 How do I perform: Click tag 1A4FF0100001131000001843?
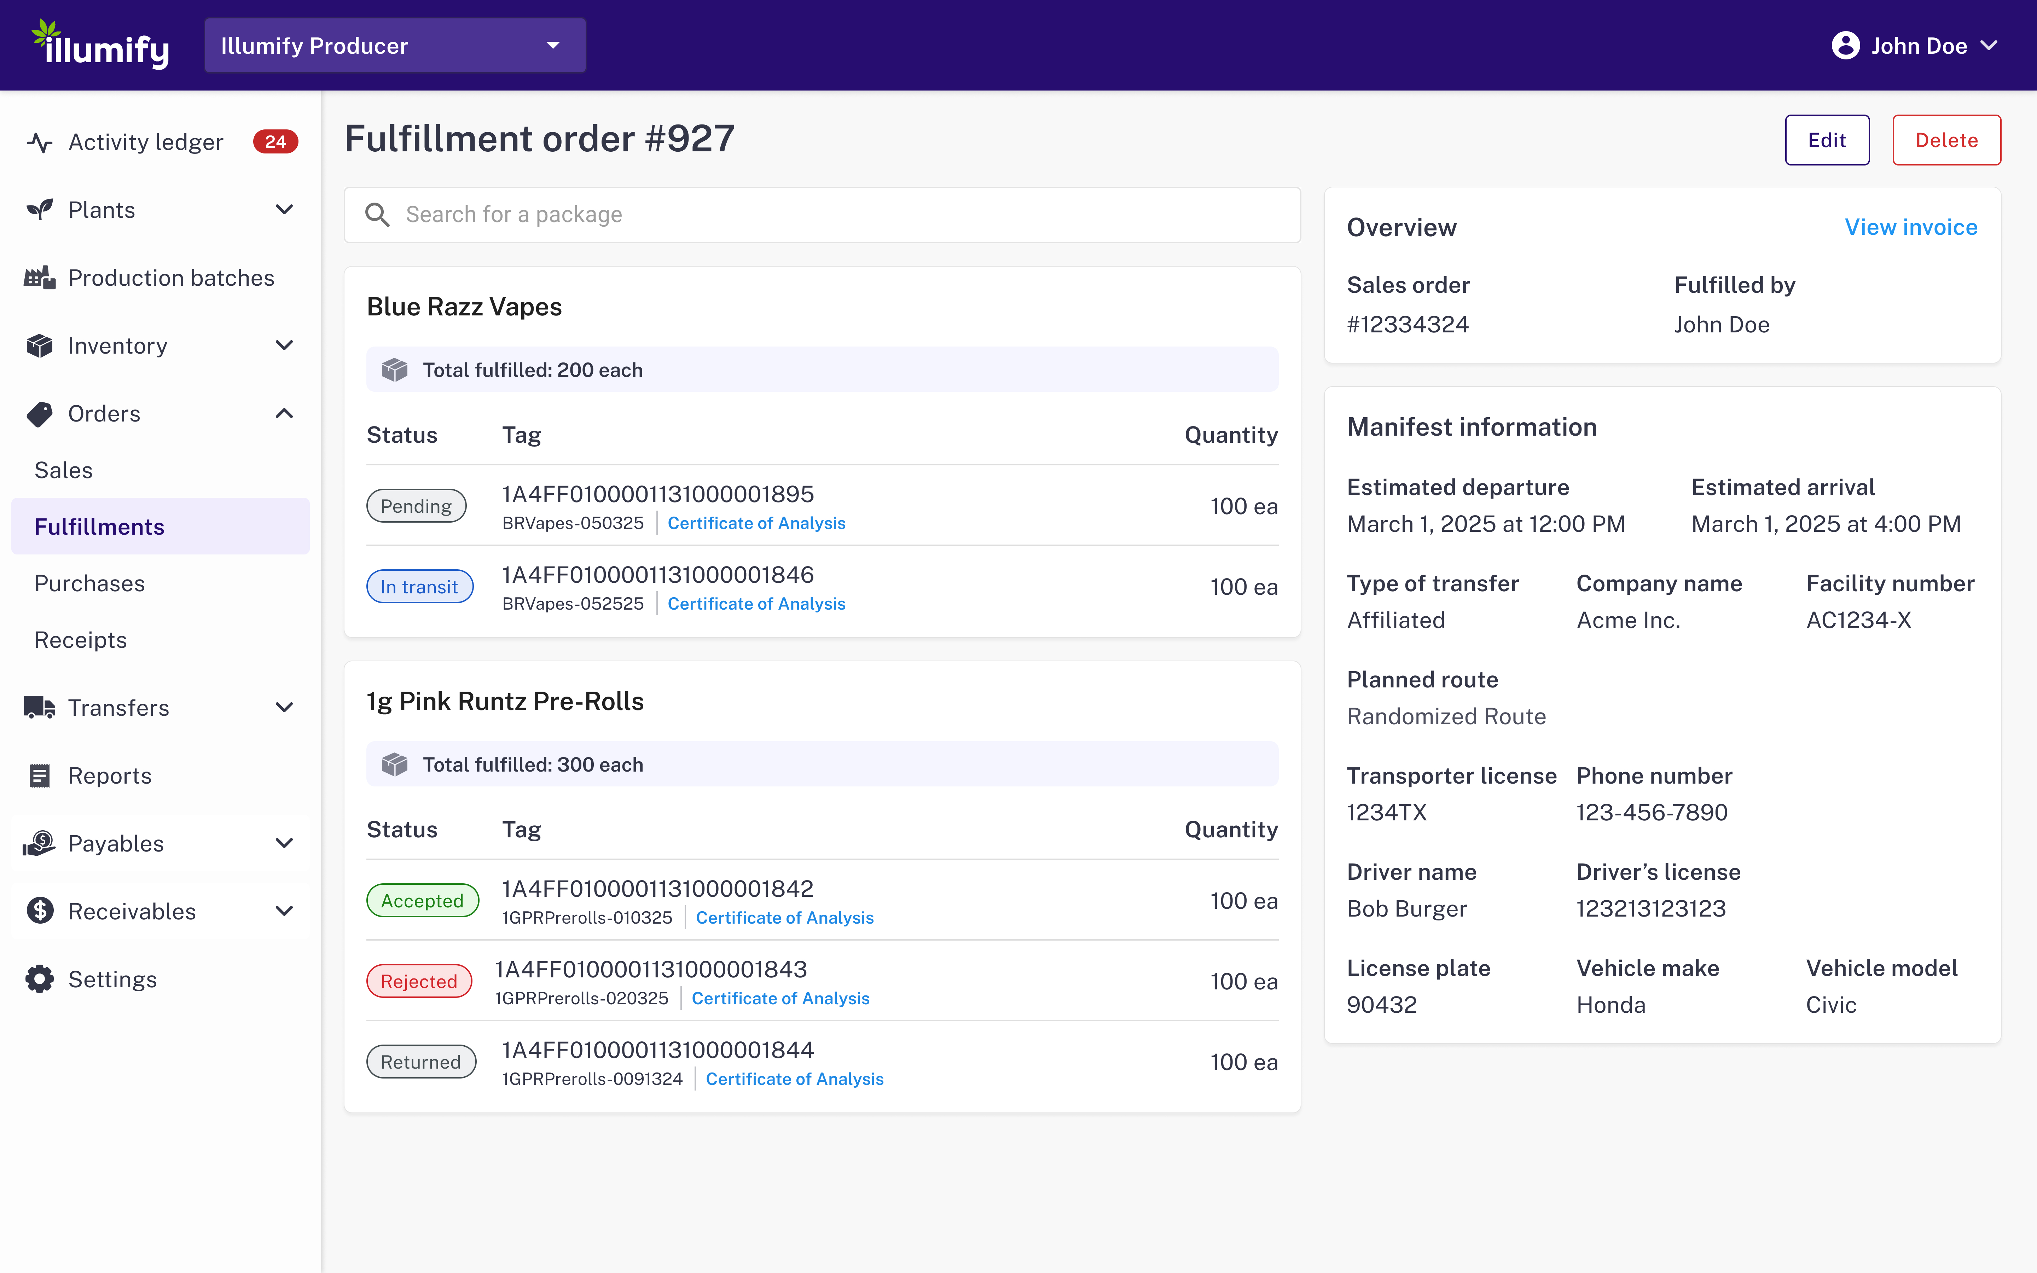(x=651, y=970)
